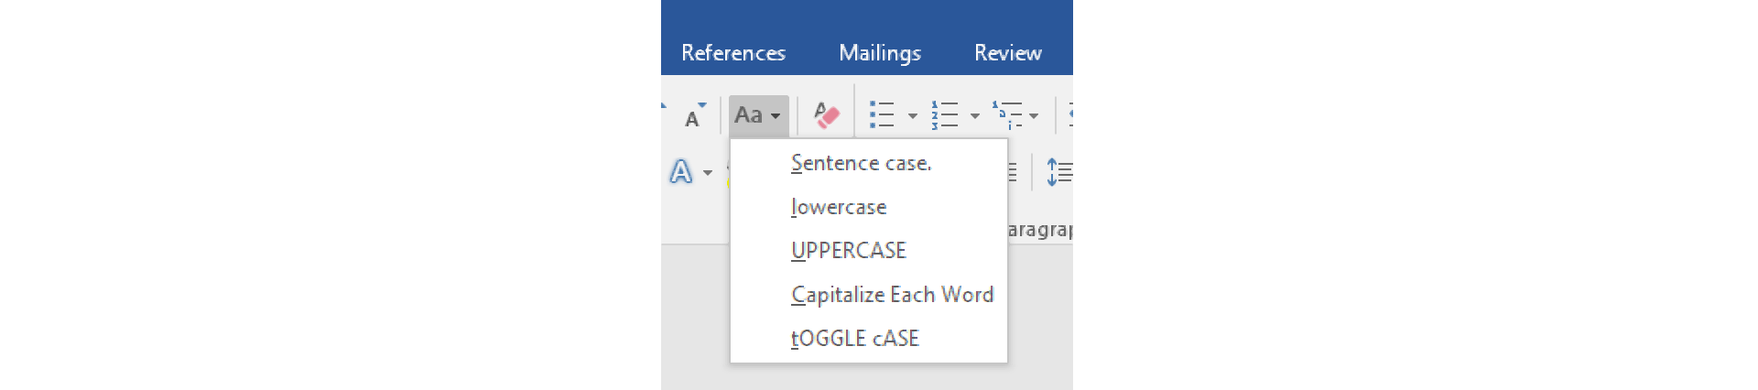Select UPPERCASE option
The height and width of the screenshot is (390, 1758).
tap(869, 250)
